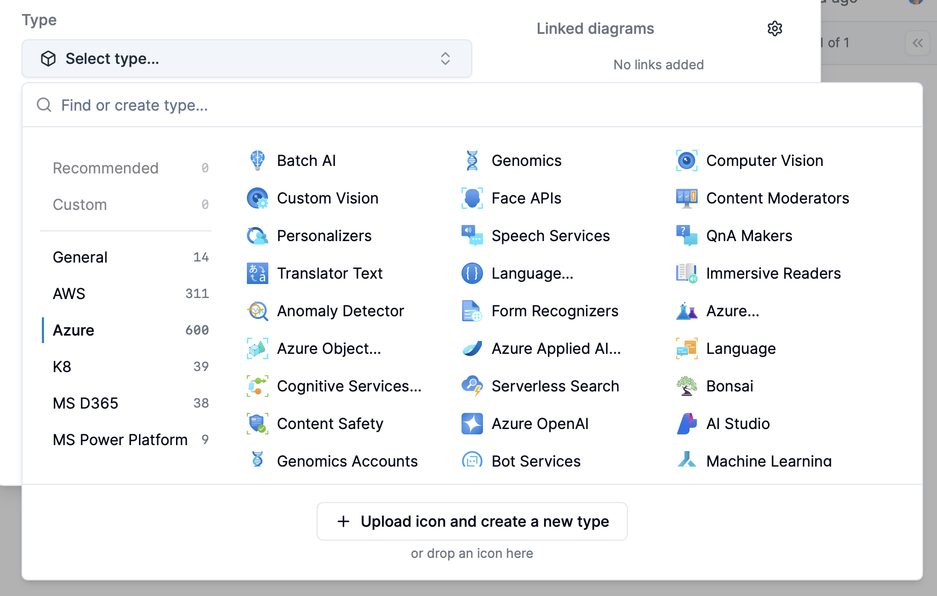This screenshot has height=596, width=937.
Task: Select the Genomics icon
Action: [x=526, y=160]
